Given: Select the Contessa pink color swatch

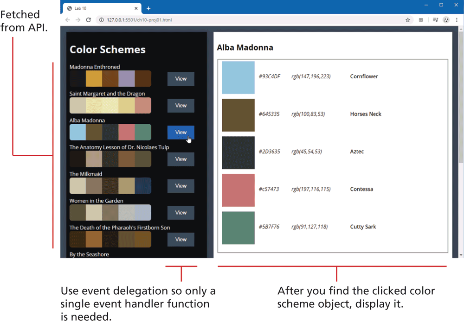Looking at the screenshot, I should pyautogui.click(x=238, y=190).
